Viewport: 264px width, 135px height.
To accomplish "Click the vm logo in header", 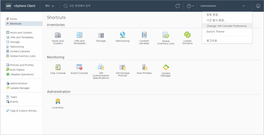I will tap(9, 6).
